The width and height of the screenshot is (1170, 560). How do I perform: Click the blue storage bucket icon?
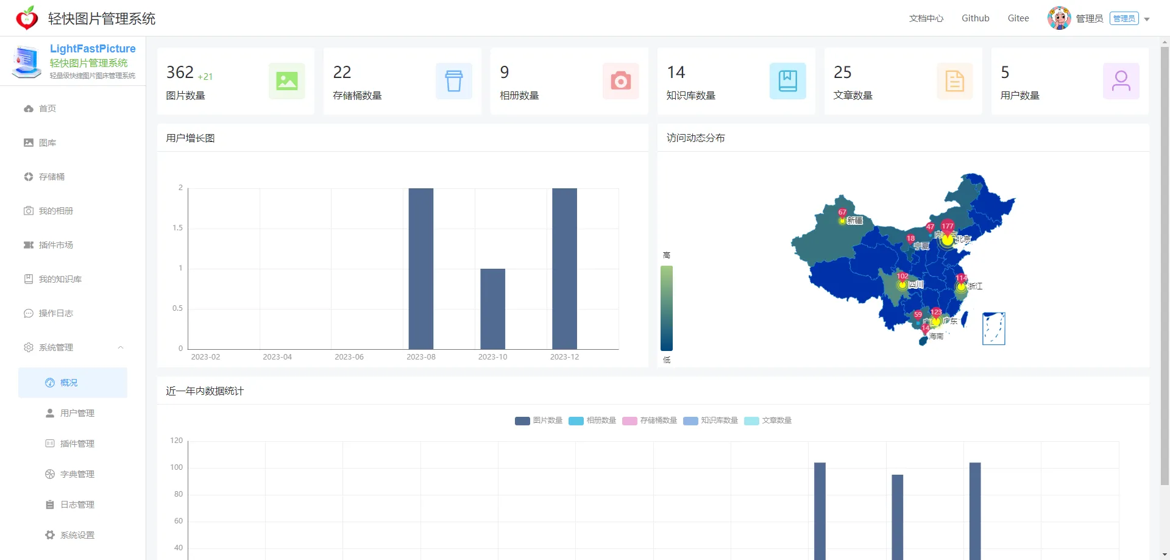(x=453, y=80)
